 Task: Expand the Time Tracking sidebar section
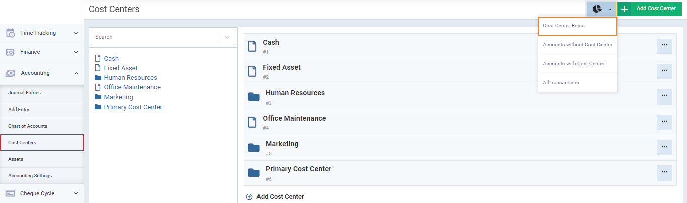[x=76, y=33]
